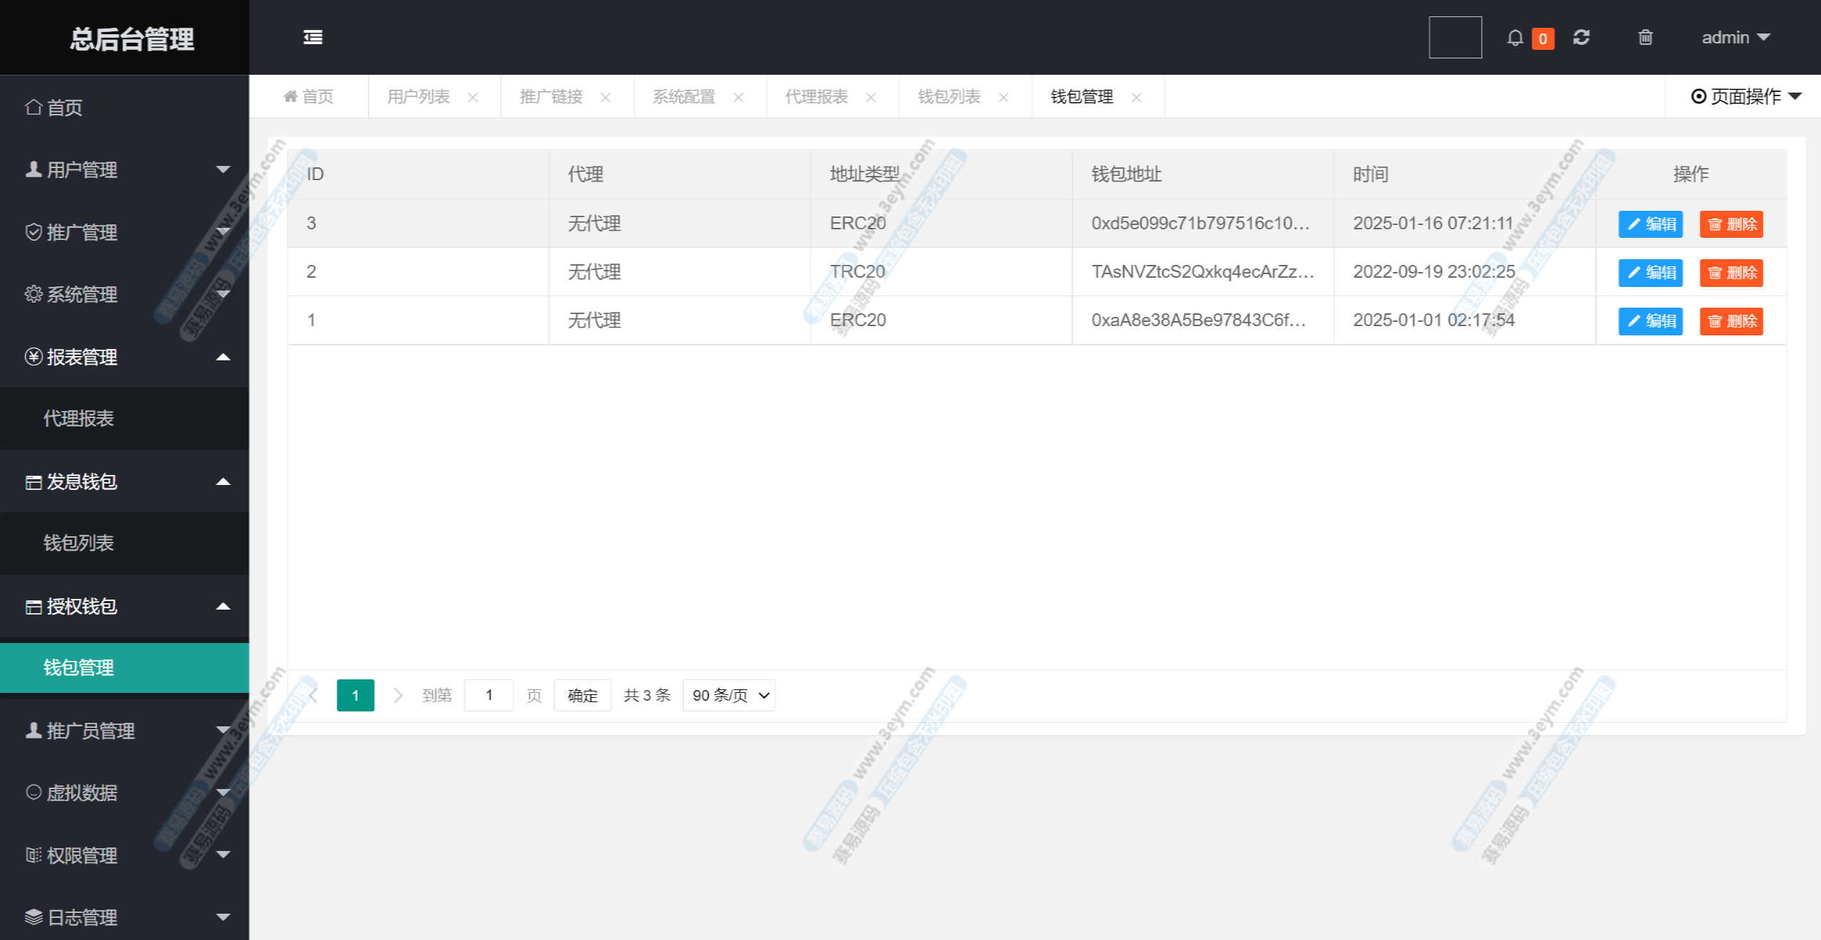This screenshot has width=1821, height=940.
Task: Switch to the 代理报表 tab
Action: [x=816, y=96]
